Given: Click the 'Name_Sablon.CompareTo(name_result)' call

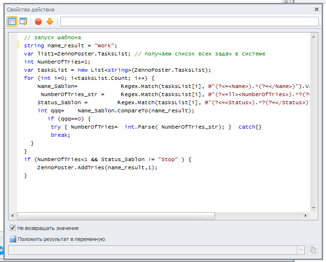Looking at the screenshot, I should click(x=136, y=110).
